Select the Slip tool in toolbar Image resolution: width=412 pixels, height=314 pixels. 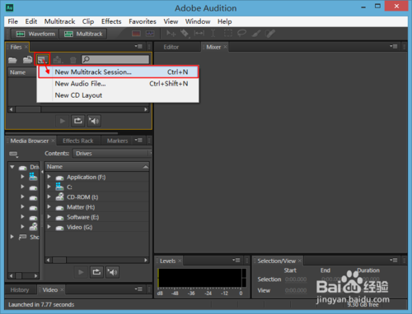coord(199,34)
